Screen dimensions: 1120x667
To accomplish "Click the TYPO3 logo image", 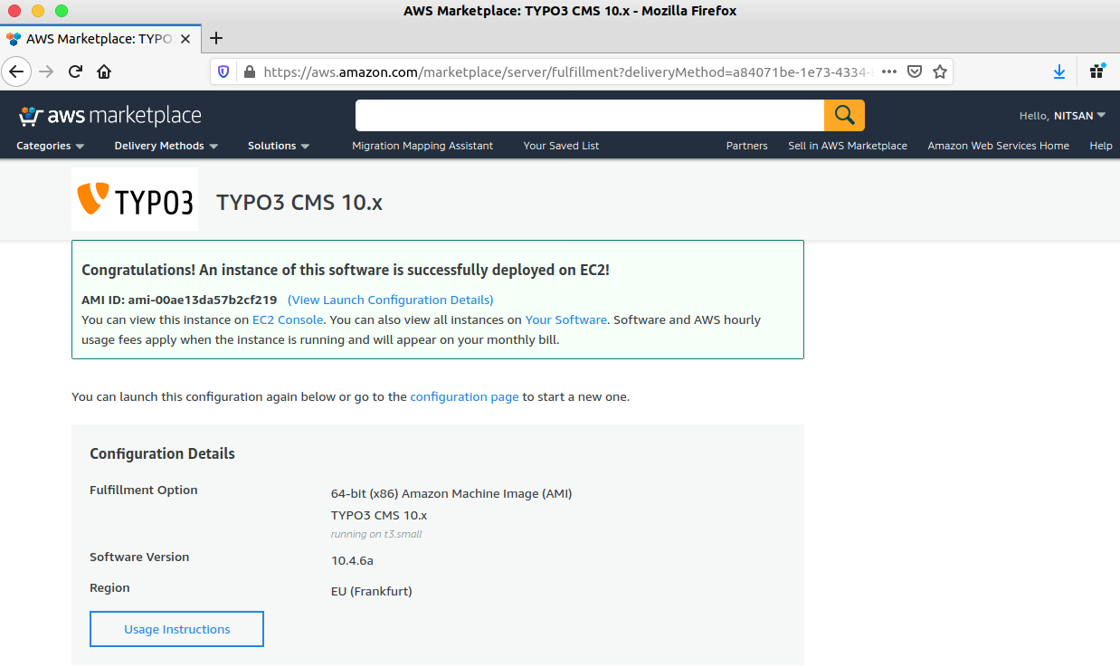I will [x=134, y=198].
